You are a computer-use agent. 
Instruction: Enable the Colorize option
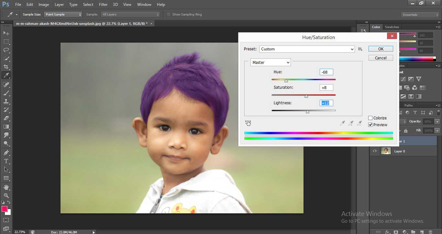point(370,118)
